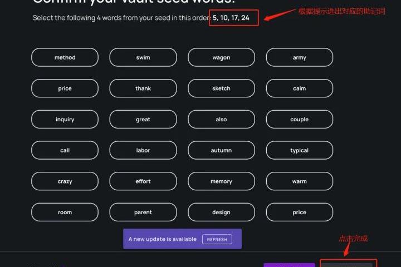Click the 'thank' seed word
Screen dimensions: 401x267
click(143, 88)
